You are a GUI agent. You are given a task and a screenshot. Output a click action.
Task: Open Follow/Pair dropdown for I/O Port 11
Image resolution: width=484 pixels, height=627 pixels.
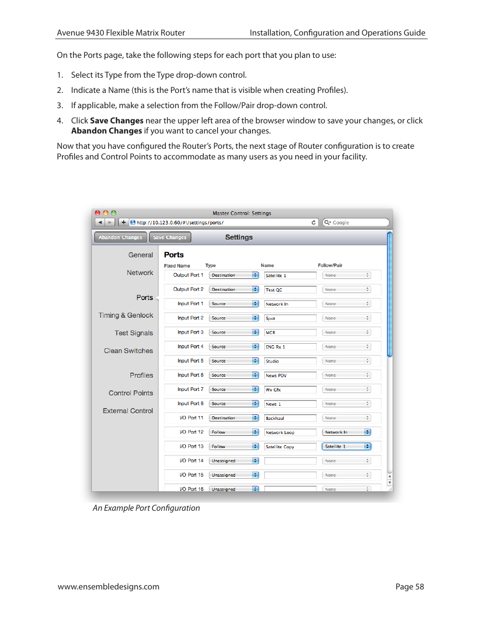347,418
